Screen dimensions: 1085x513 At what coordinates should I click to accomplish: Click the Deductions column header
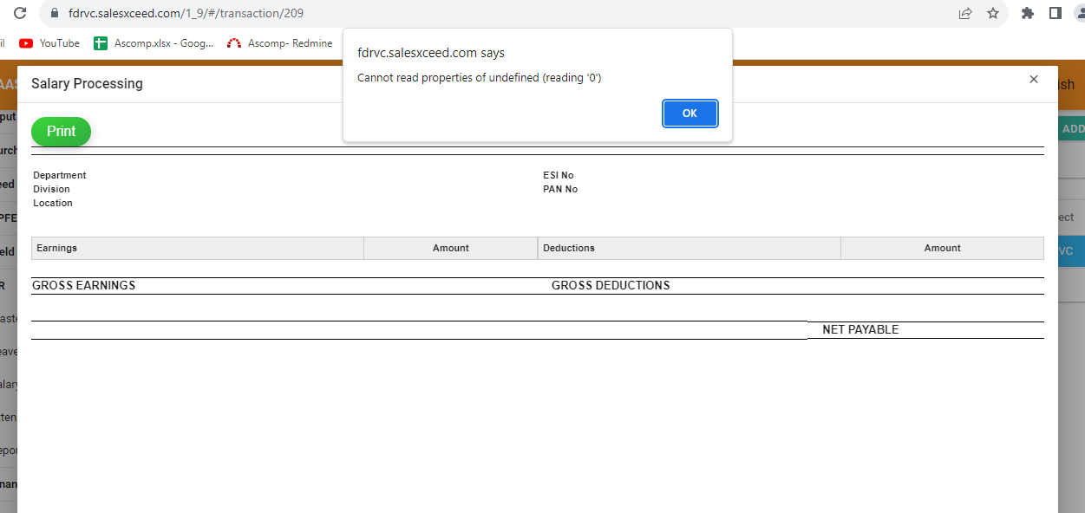[x=689, y=249]
